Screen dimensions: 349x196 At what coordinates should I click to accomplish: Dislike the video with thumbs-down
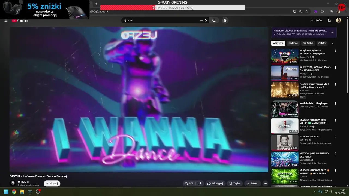point(199,183)
